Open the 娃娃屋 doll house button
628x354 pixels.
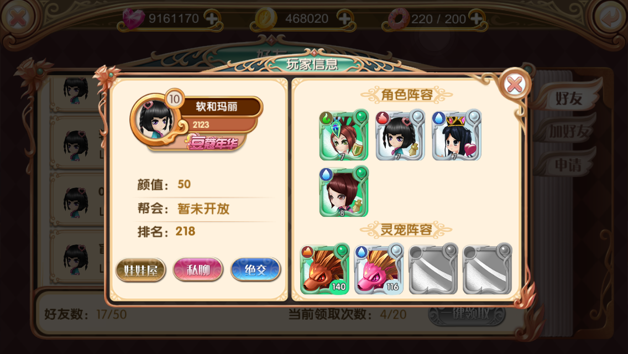pyautogui.click(x=140, y=270)
